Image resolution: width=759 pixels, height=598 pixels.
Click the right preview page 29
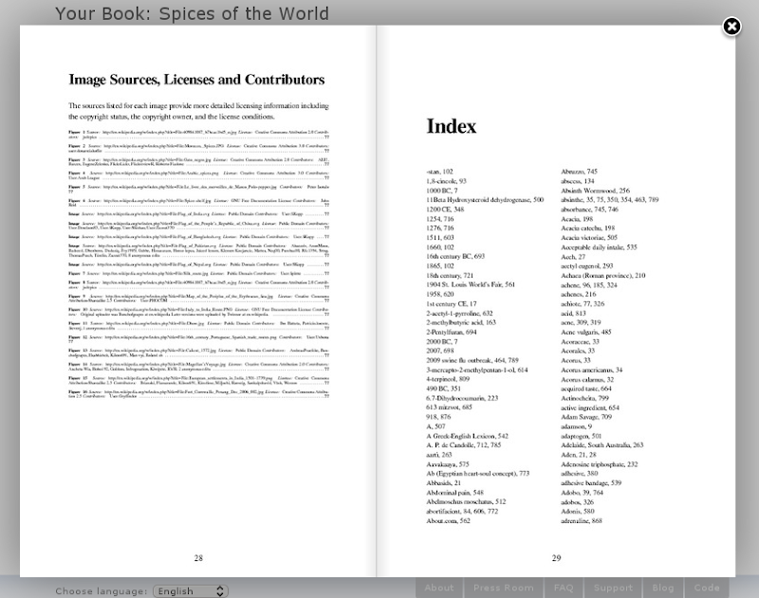(x=556, y=300)
